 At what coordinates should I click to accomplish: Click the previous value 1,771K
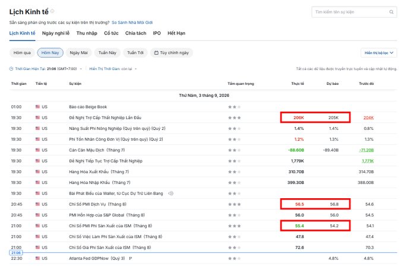point(368,161)
